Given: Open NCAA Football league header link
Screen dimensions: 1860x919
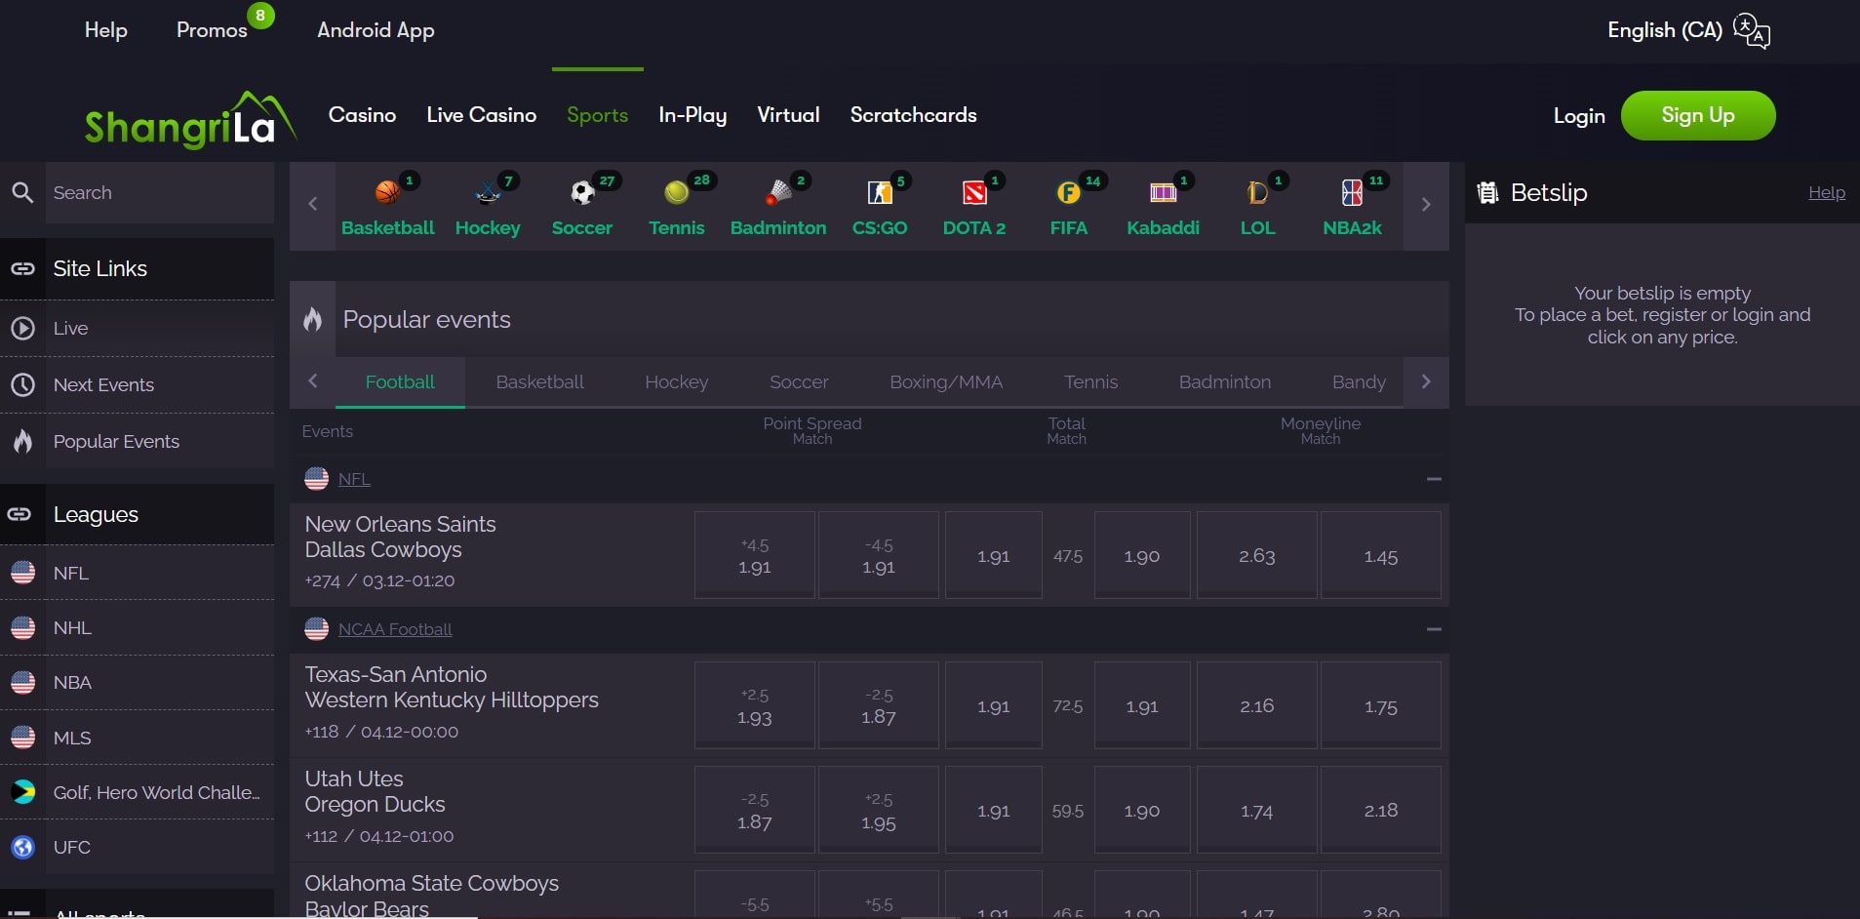Looking at the screenshot, I should click(x=395, y=629).
